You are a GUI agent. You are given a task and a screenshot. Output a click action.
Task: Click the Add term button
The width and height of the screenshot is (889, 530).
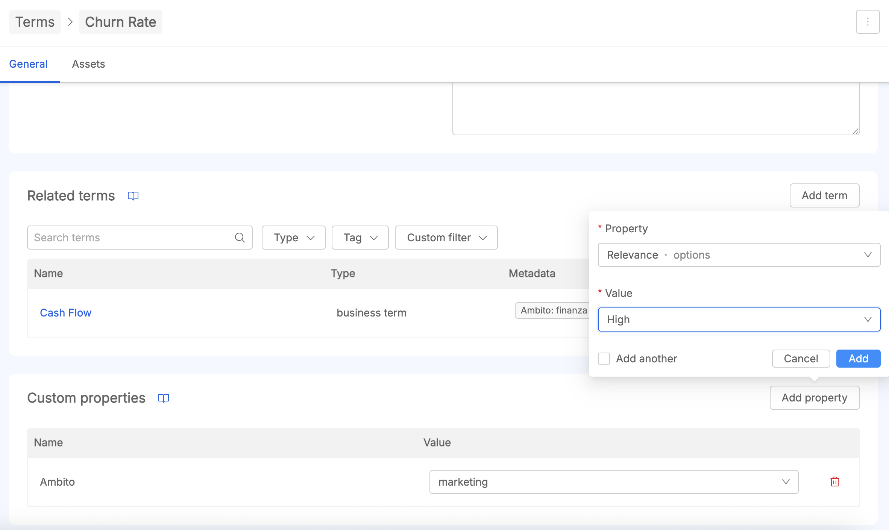click(824, 195)
